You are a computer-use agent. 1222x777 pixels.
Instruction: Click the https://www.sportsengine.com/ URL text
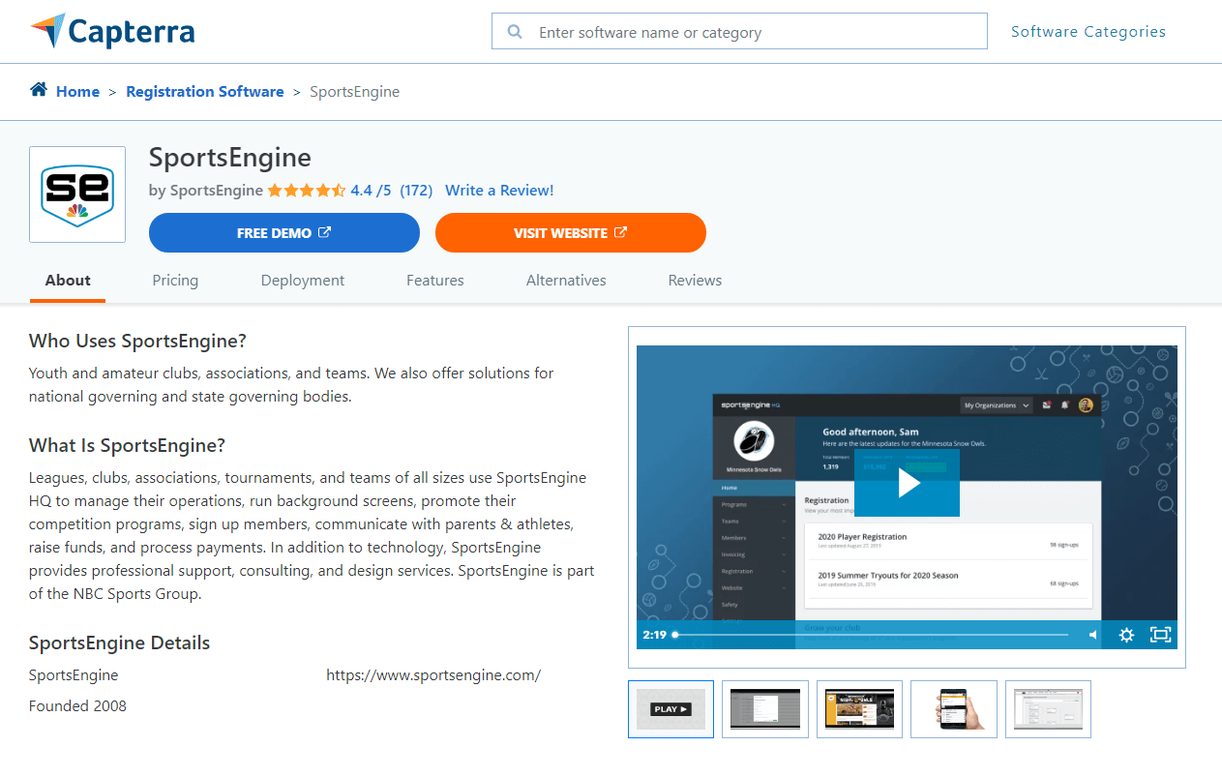tap(433, 675)
